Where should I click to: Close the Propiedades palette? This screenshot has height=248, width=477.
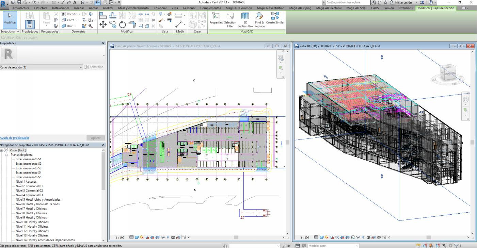coord(104,43)
